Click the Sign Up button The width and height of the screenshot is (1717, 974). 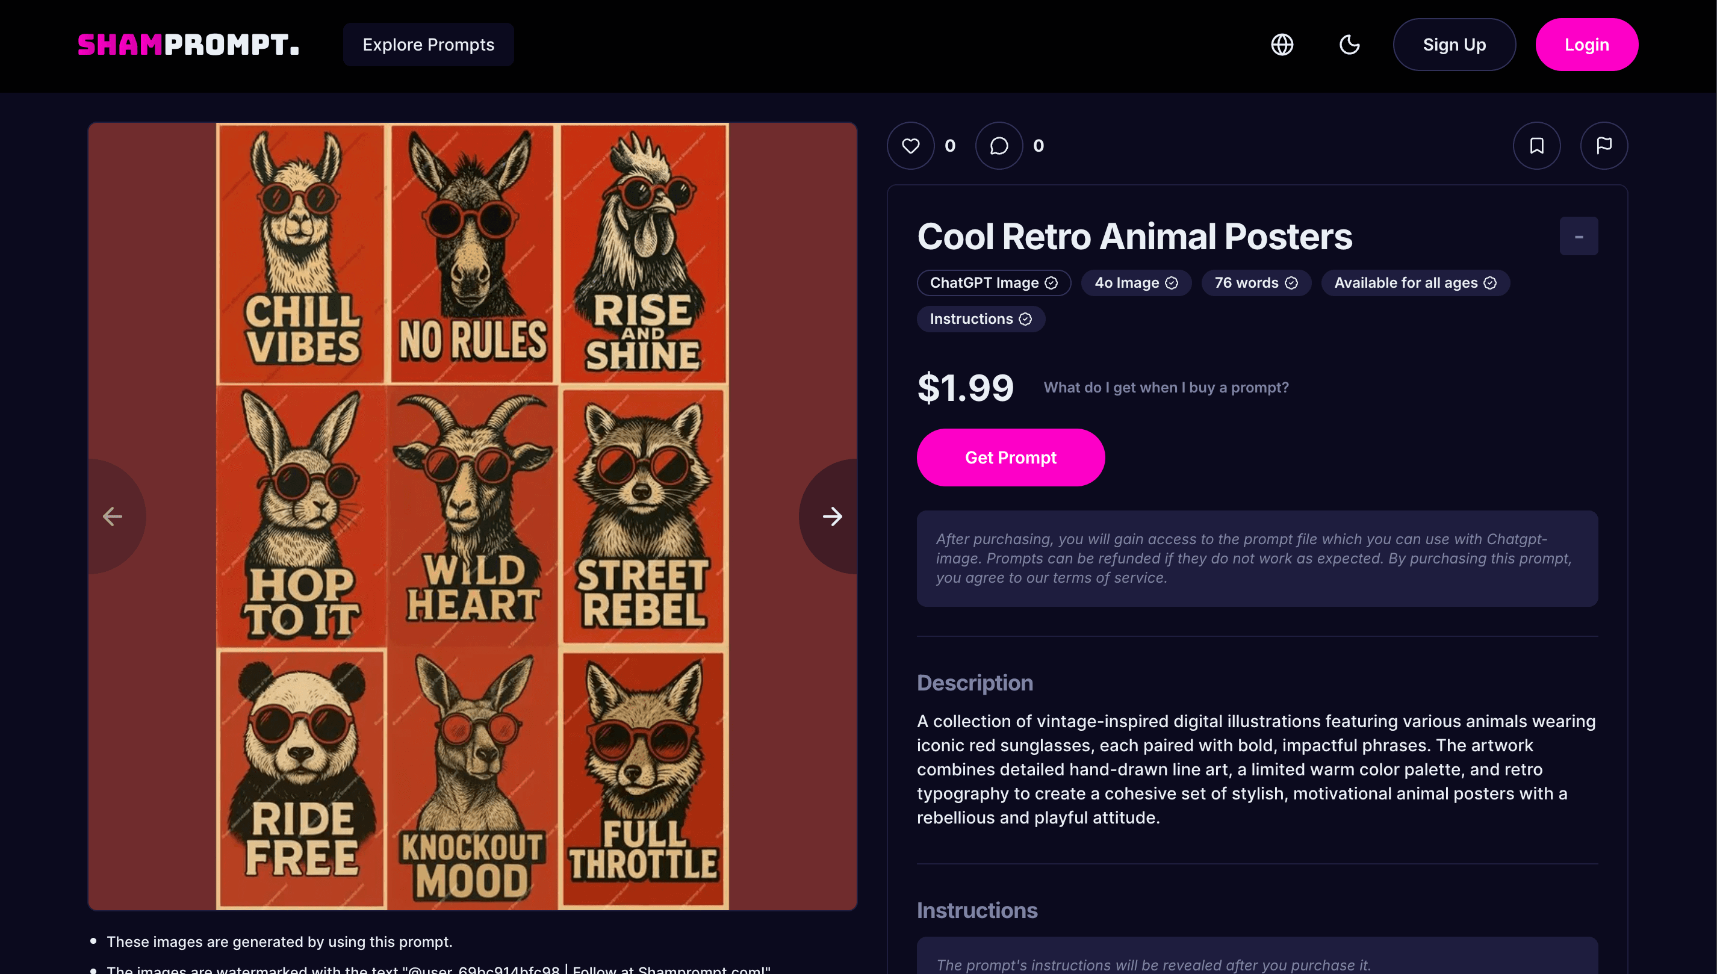(x=1453, y=45)
